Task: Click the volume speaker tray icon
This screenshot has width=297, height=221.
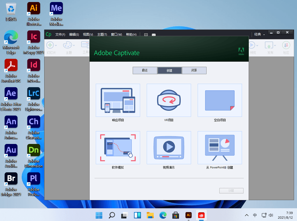Action: (x=271, y=215)
